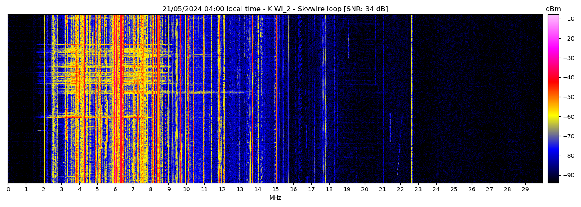This screenshot has height=207, width=581.
Task: Click the strong red signal line near 6.3 MHz
Action: point(121,99)
